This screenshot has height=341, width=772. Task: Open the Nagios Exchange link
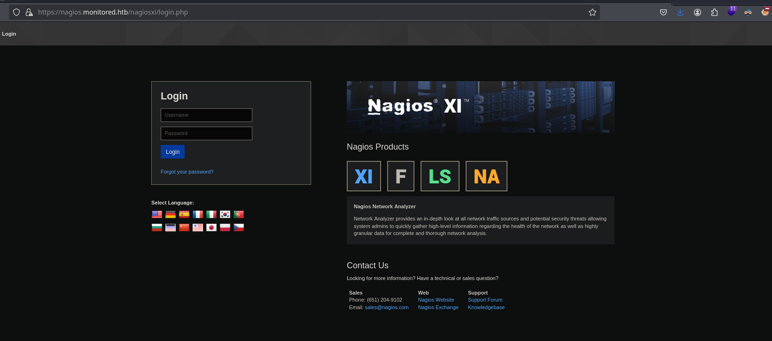coord(438,307)
